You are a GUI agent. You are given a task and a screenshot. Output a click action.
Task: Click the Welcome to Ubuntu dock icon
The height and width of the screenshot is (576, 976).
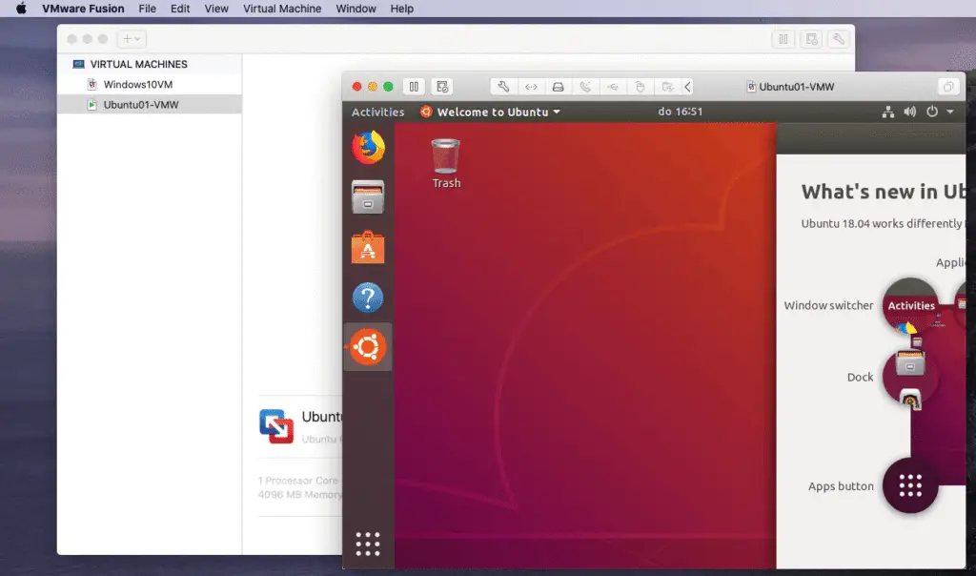368,347
